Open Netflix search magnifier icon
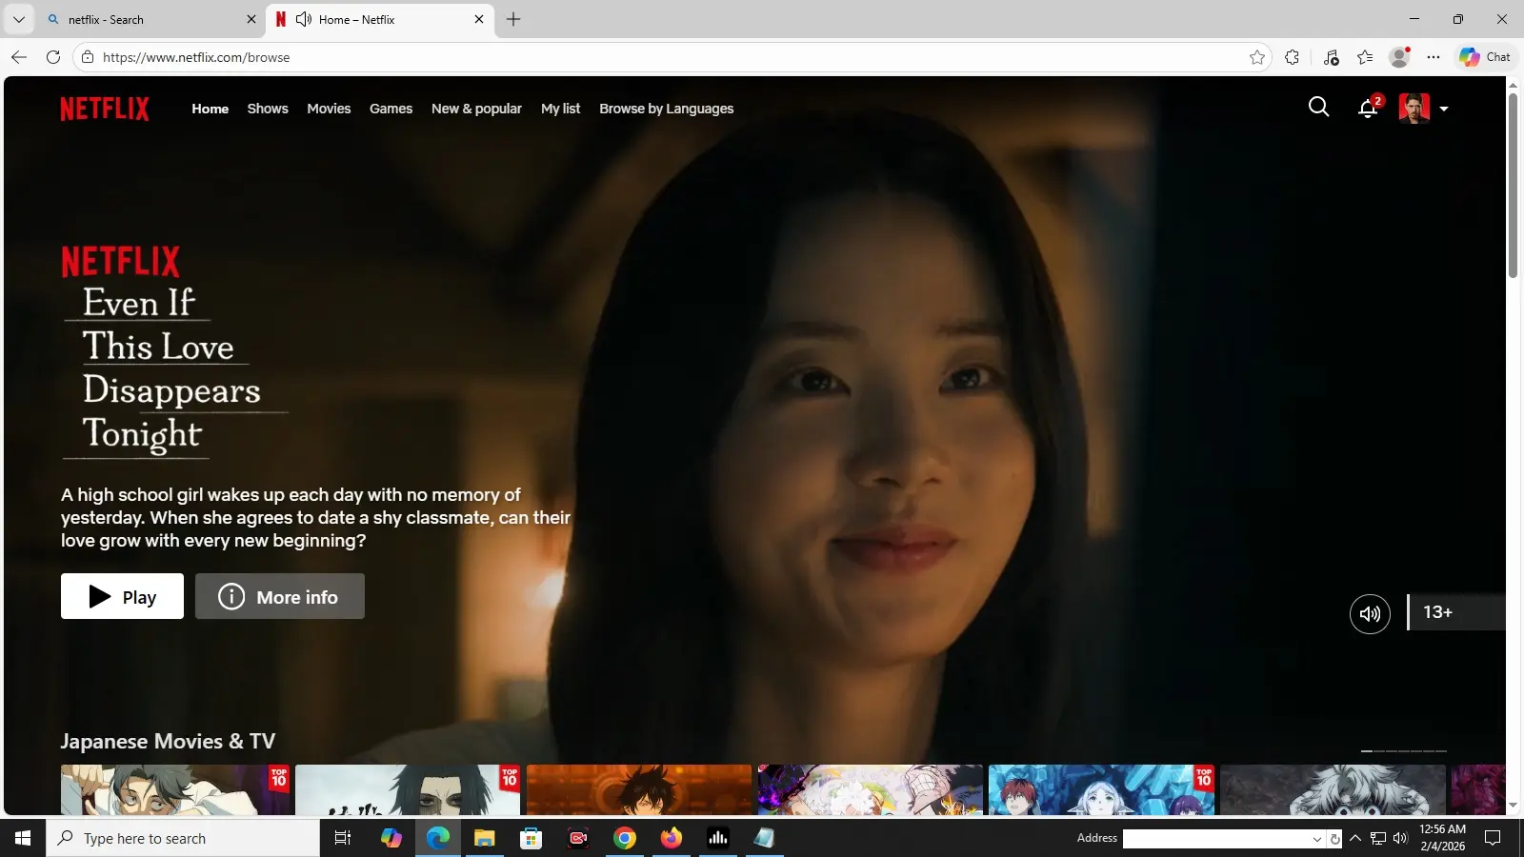The height and width of the screenshot is (857, 1524). 1318,108
